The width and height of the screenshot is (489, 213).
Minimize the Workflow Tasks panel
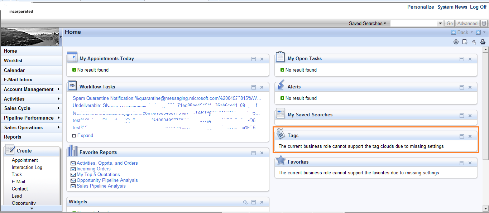254,87
